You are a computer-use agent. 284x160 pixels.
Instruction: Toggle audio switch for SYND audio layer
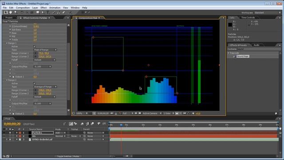coord(7,140)
